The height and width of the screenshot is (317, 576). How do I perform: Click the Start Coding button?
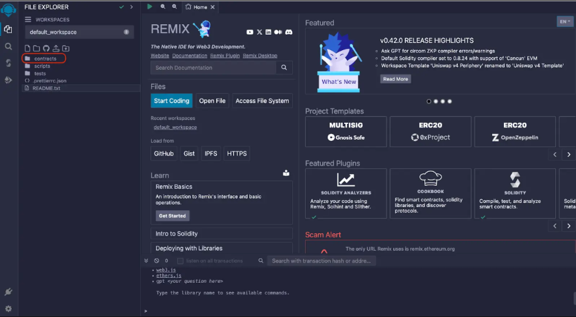(172, 100)
